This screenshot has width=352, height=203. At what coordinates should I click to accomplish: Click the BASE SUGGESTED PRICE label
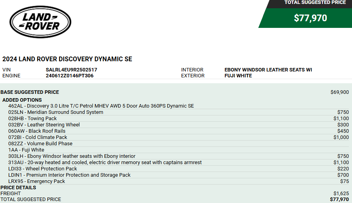pyautogui.click(x=30, y=92)
